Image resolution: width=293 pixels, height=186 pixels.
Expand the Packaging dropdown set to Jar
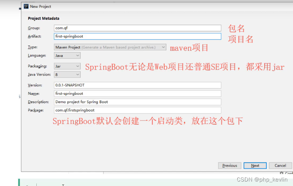tap(67, 66)
